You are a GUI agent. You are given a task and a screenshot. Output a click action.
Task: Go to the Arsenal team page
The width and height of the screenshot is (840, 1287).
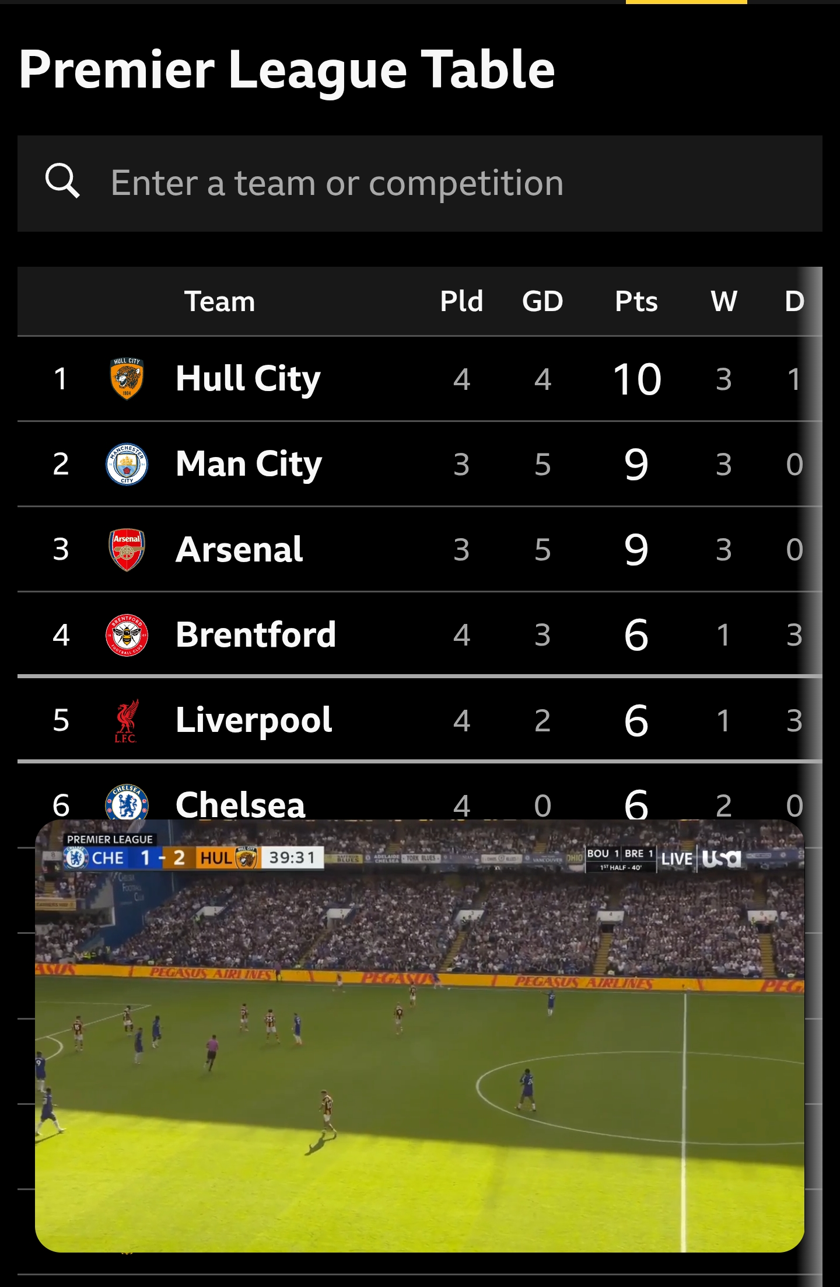coord(239,550)
